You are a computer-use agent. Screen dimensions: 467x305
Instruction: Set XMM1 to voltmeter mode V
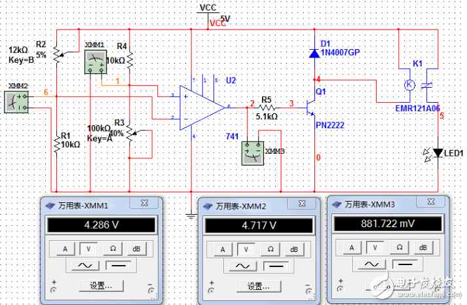coord(88,249)
